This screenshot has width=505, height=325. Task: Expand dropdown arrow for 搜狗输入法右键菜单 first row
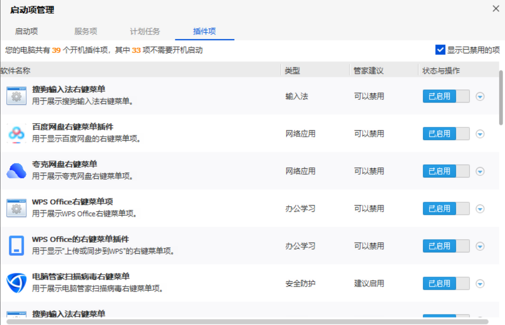pyautogui.click(x=480, y=96)
